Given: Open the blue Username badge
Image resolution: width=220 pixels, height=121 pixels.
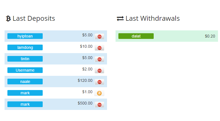Looking at the screenshot, I should pyautogui.click(x=25, y=70).
